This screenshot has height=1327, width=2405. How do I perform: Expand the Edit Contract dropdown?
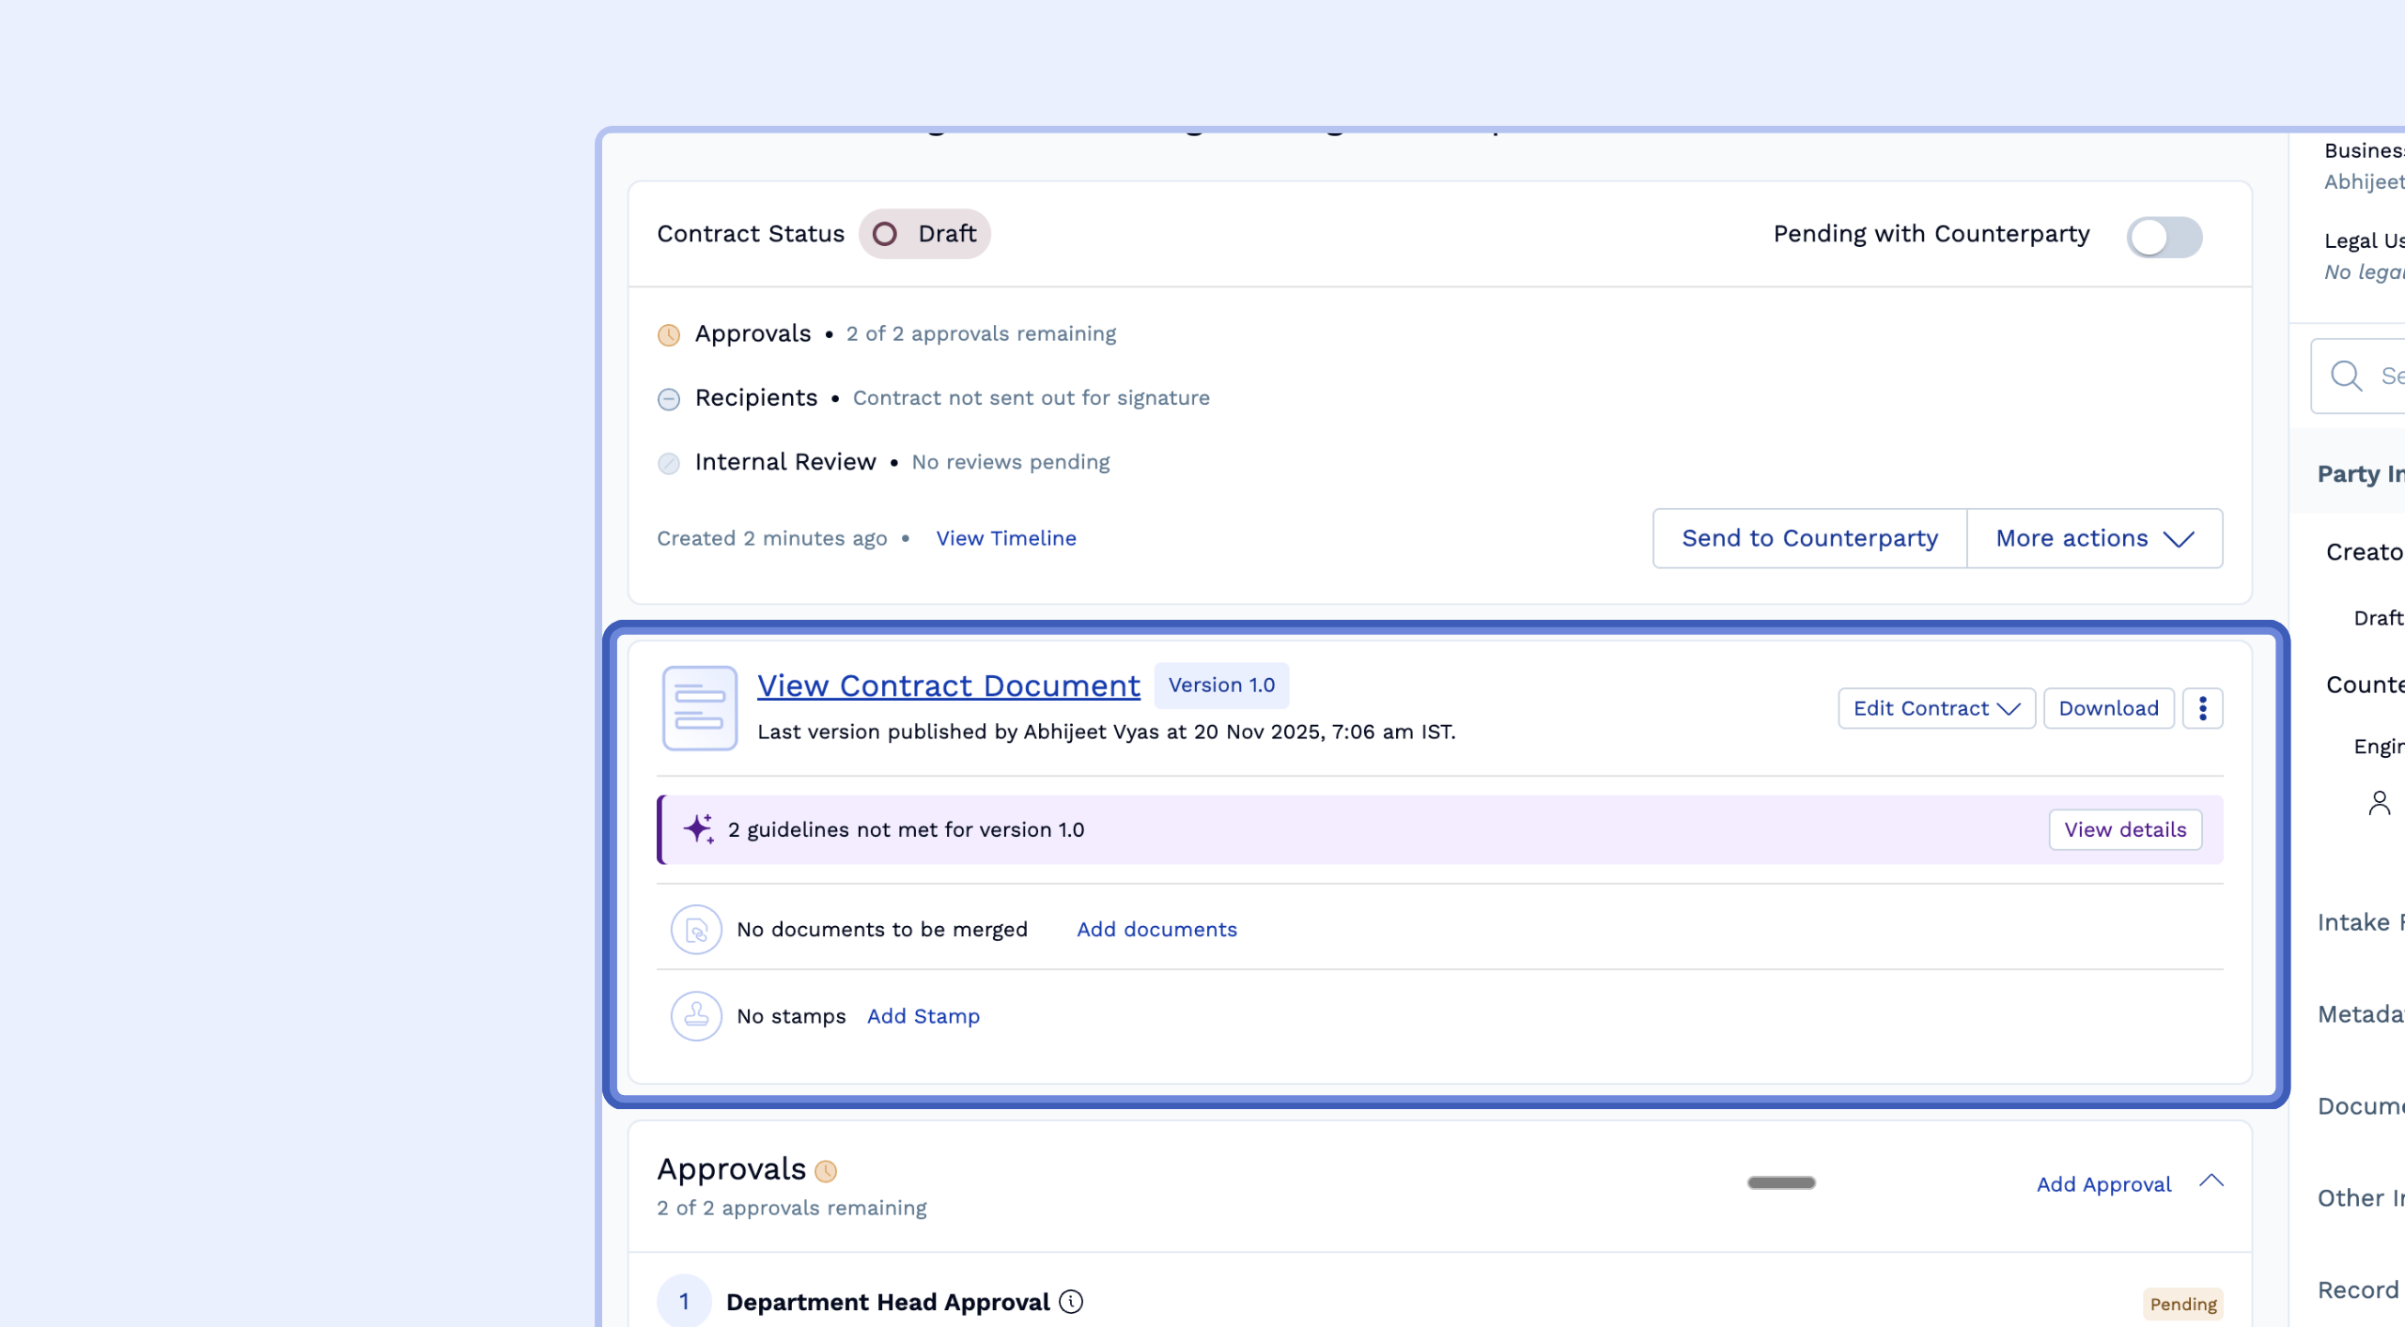1936,708
